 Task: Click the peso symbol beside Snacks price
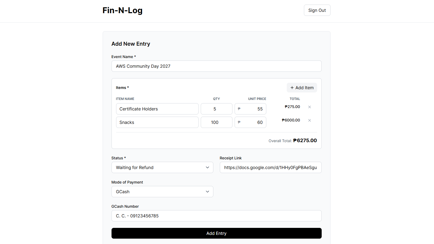(239, 122)
